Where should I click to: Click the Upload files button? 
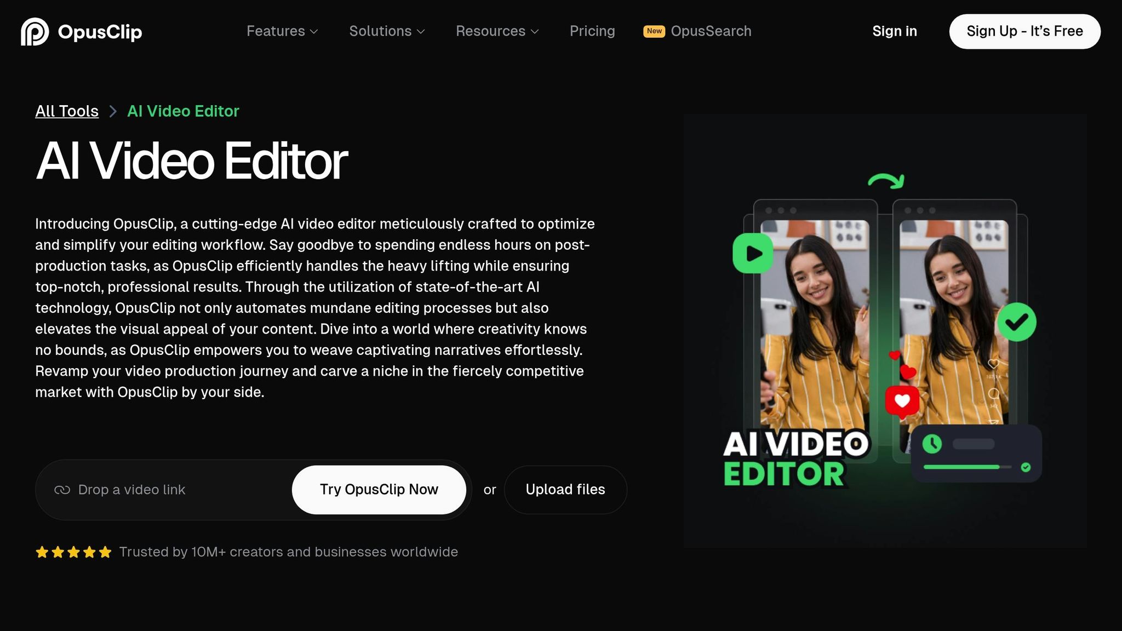click(565, 490)
